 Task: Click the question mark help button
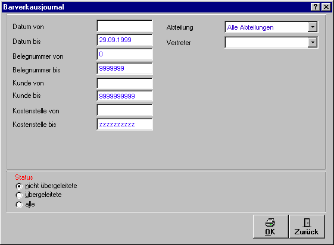click(316, 7)
